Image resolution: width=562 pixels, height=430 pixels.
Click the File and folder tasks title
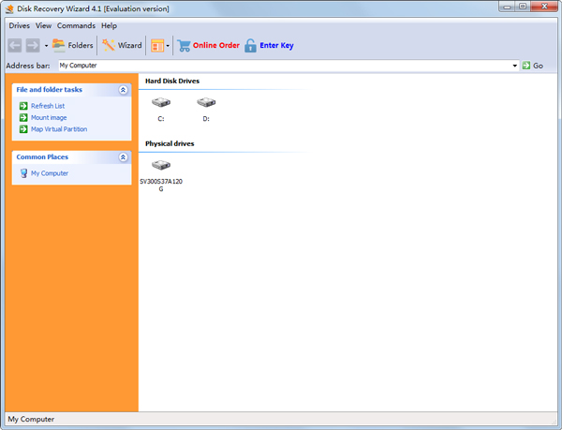pyautogui.click(x=49, y=90)
